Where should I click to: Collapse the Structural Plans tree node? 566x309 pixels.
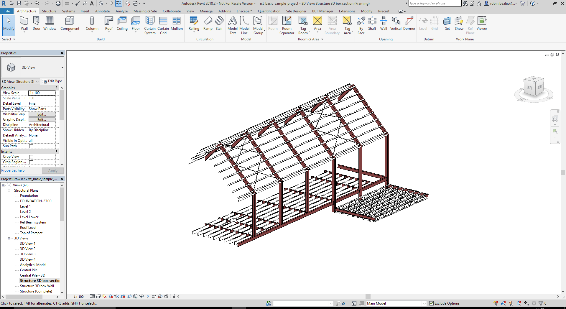(9, 191)
